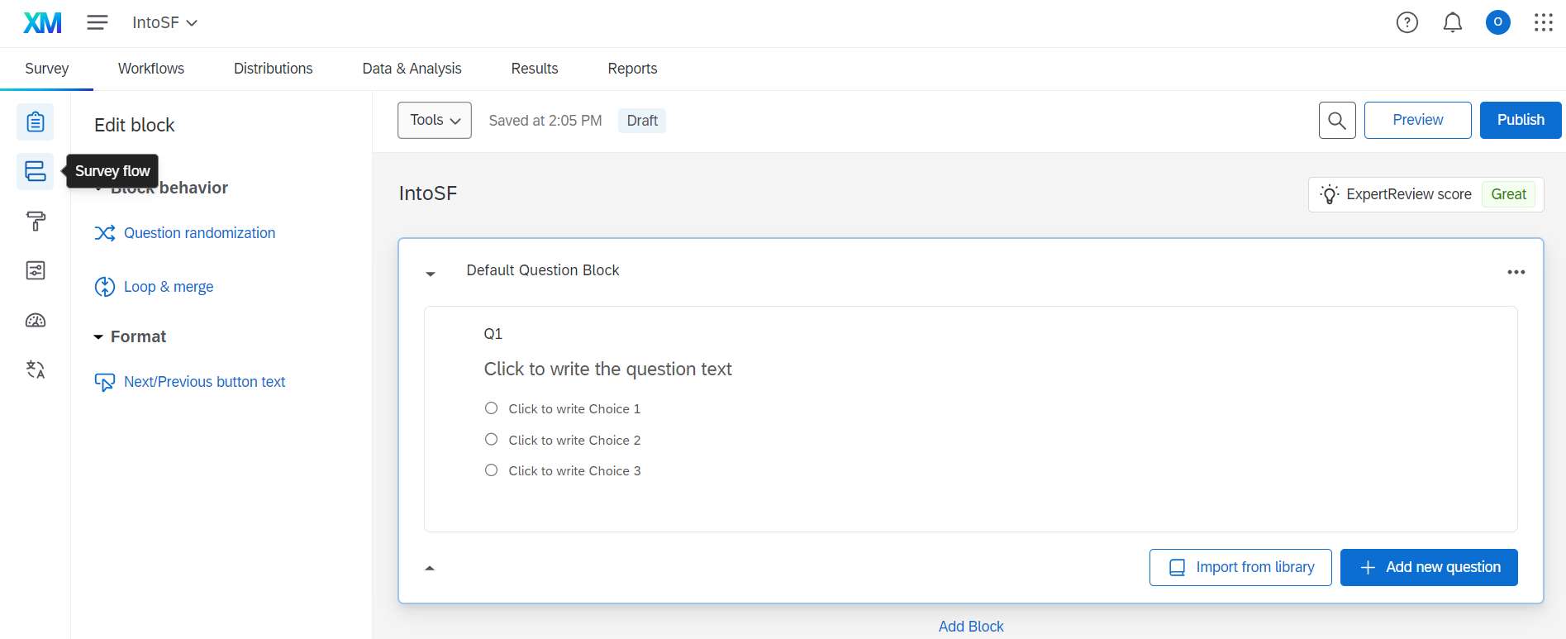Open the ExpertReview gauge icon
Viewport: 1566px width, 639px height.
point(34,320)
